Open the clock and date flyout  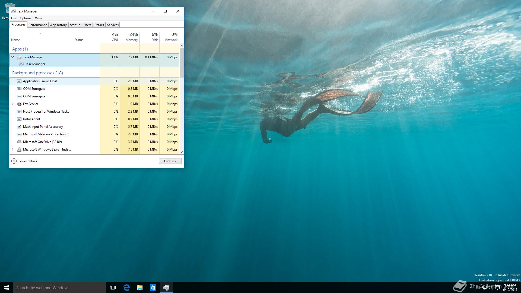coord(510,288)
